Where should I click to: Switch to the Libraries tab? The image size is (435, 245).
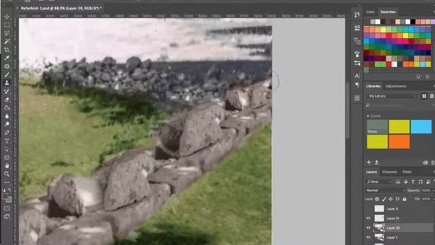(x=373, y=86)
